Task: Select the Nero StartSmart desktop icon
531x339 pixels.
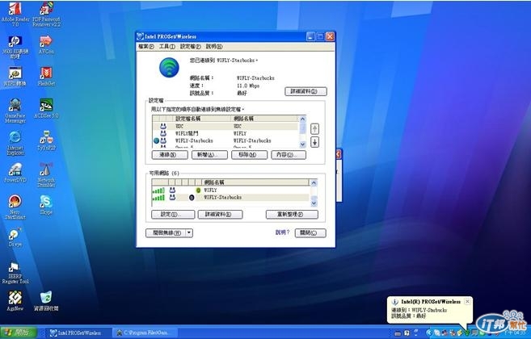Action: pyautogui.click(x=15, y=207)
